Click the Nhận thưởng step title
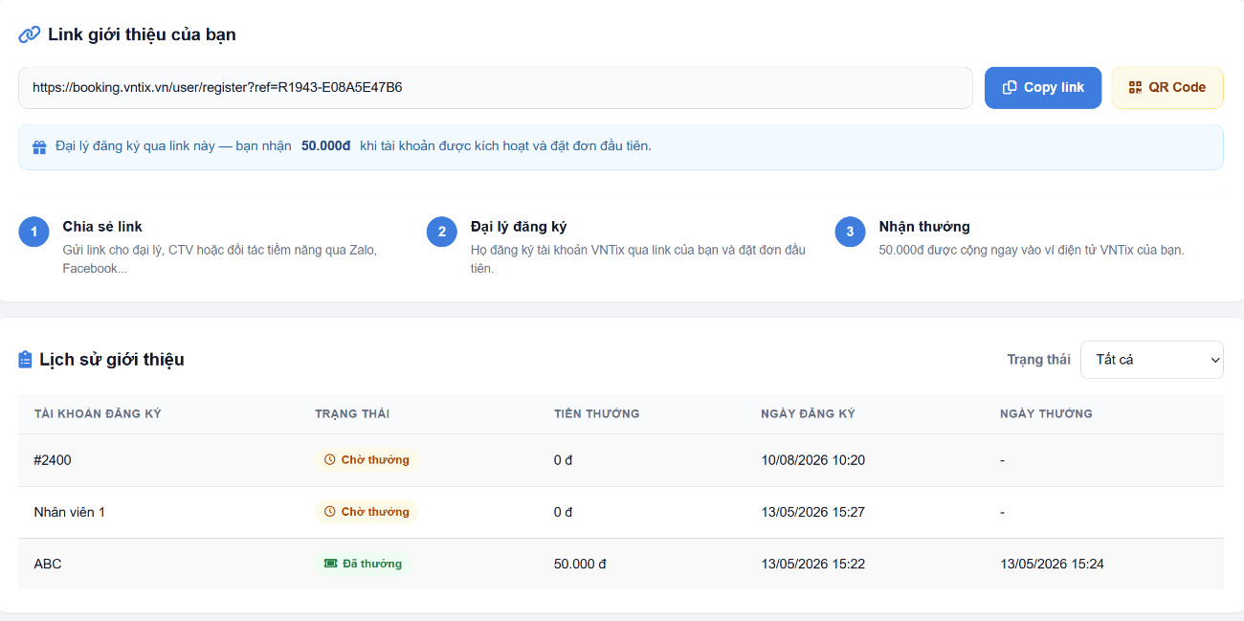 click(924, 227)
